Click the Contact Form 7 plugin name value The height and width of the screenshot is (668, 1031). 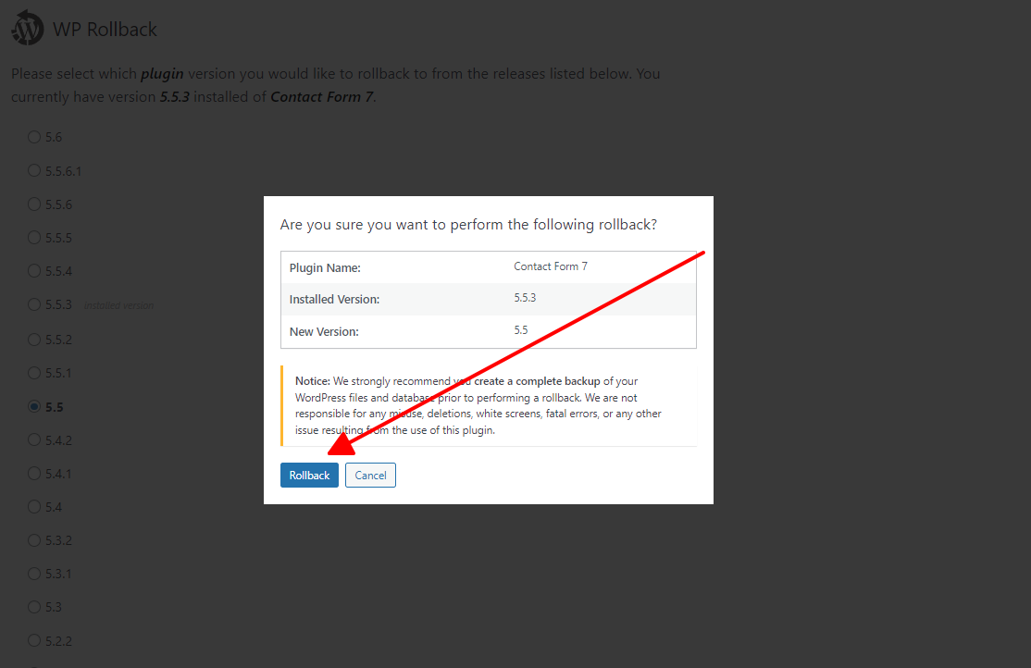(x=551, y=266)
